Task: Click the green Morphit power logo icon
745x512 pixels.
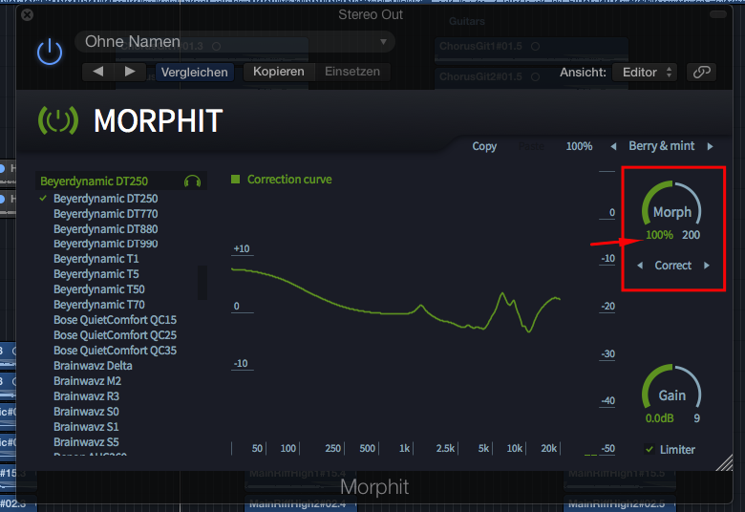Action: tap(58, 120)
